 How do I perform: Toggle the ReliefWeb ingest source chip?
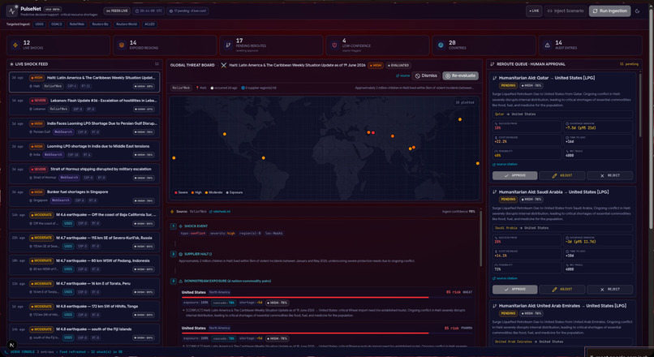tap(77, 24)
